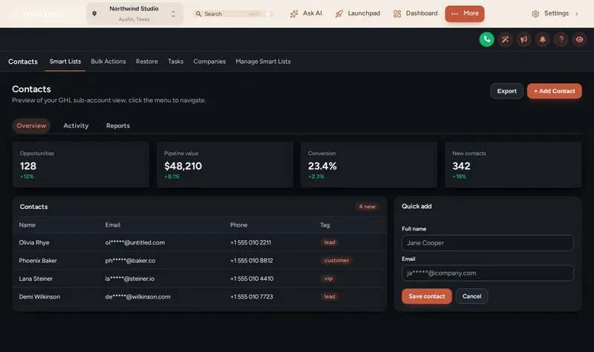Click the vip tag on Lana Steiner
Image resolution: width=594 pixels, height=352 pixels.
point(328,279)
